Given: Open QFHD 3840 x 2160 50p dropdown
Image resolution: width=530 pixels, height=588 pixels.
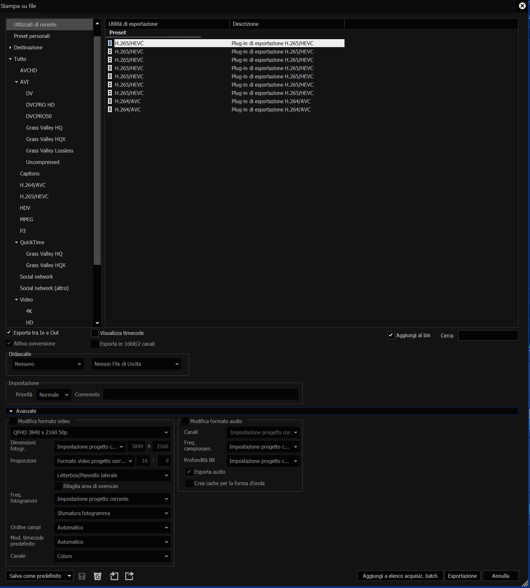Looking at the screenshot, I should tap(90, 432).
